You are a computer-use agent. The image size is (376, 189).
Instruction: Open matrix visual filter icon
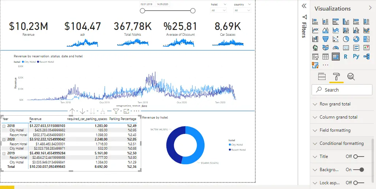coord(116,111)
